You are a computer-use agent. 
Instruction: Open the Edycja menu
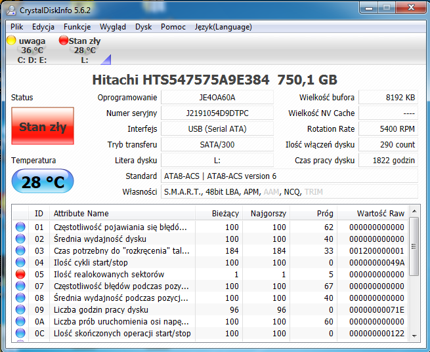tap(43, 27)
